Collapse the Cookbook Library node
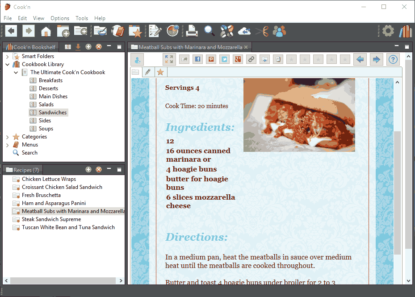 pyautogui.click(x=8, y=64)
